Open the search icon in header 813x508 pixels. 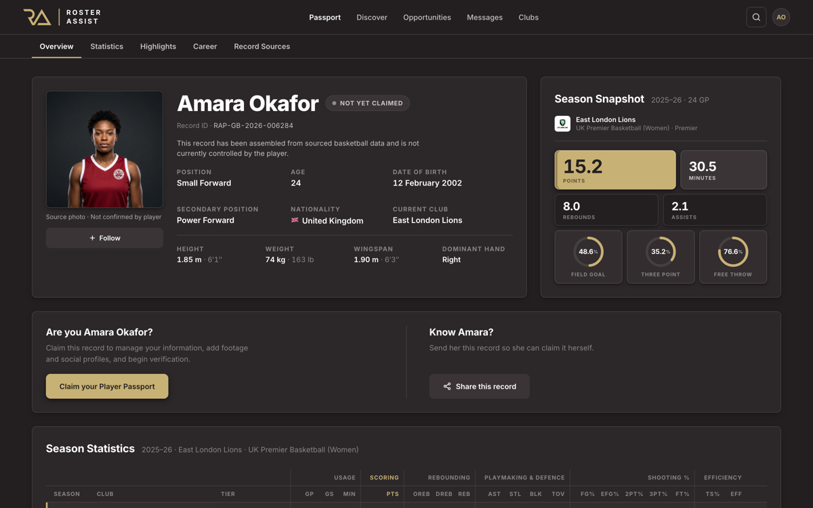point(756,17)
